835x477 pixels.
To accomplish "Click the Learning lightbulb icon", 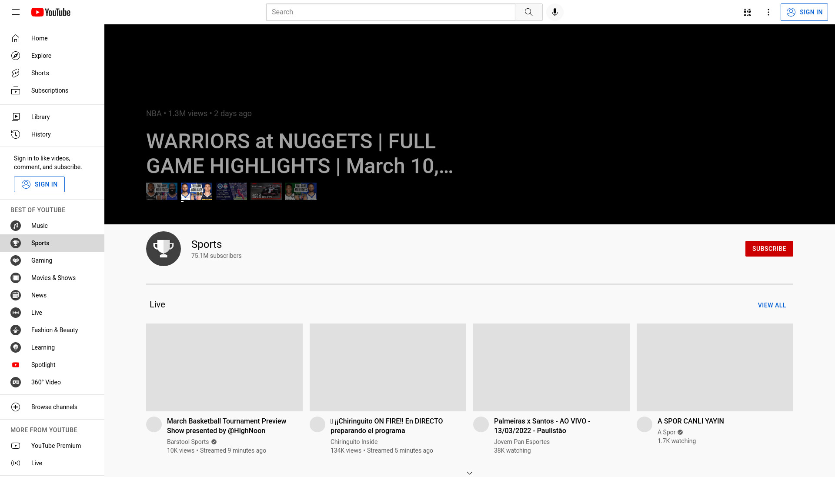I will click(x=16, y=347).
